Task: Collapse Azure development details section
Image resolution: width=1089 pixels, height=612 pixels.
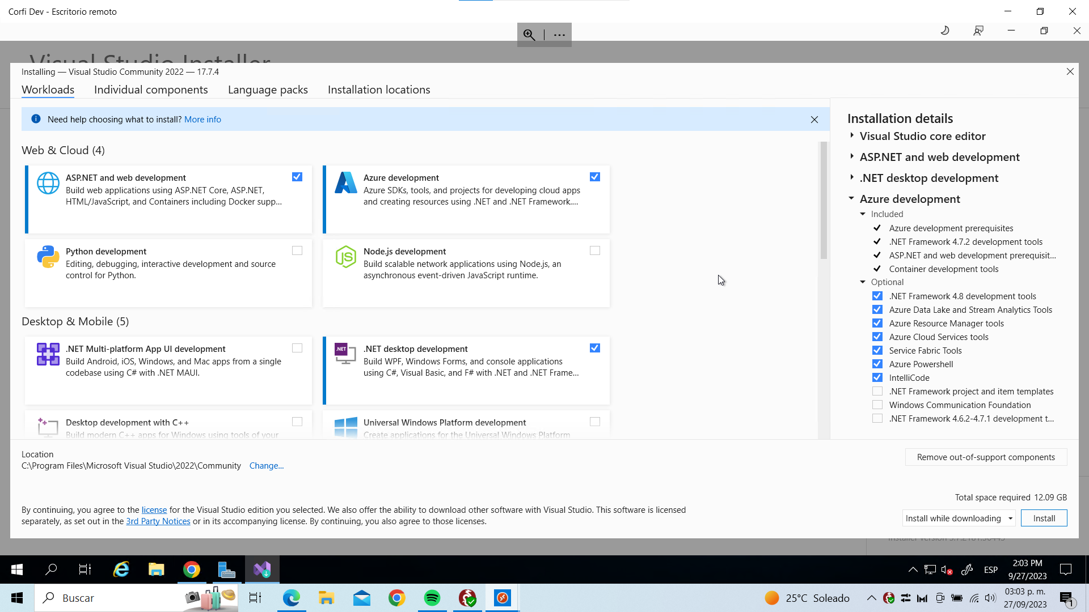Action: [x=851, y=198]
